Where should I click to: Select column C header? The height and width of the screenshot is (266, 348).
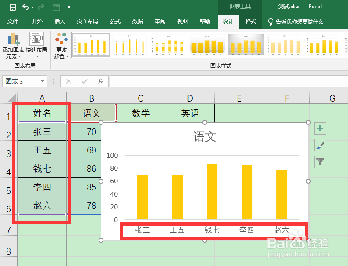(141, 98)
